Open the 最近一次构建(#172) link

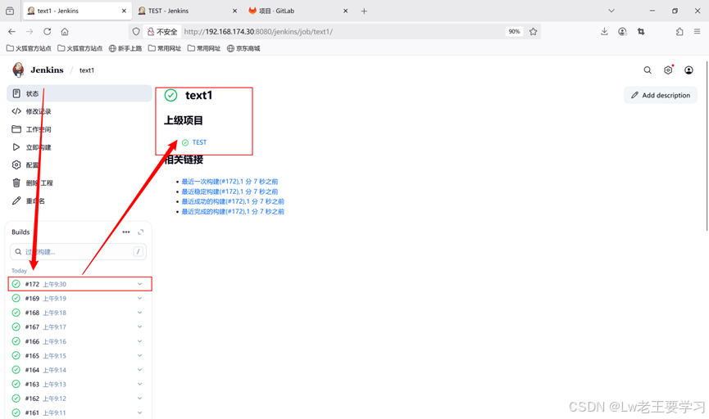pyautogui.click(x=230, y=182)
